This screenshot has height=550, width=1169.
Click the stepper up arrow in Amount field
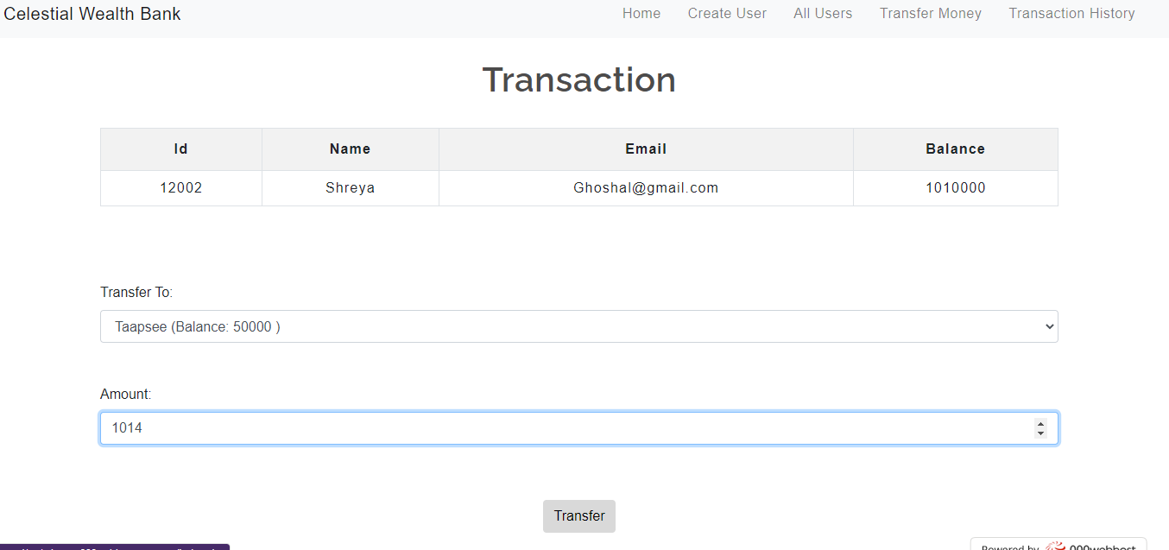click(1041, 423)
